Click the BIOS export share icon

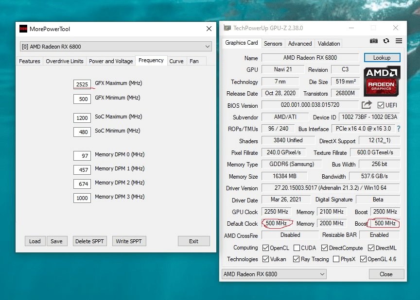point(367,104)
